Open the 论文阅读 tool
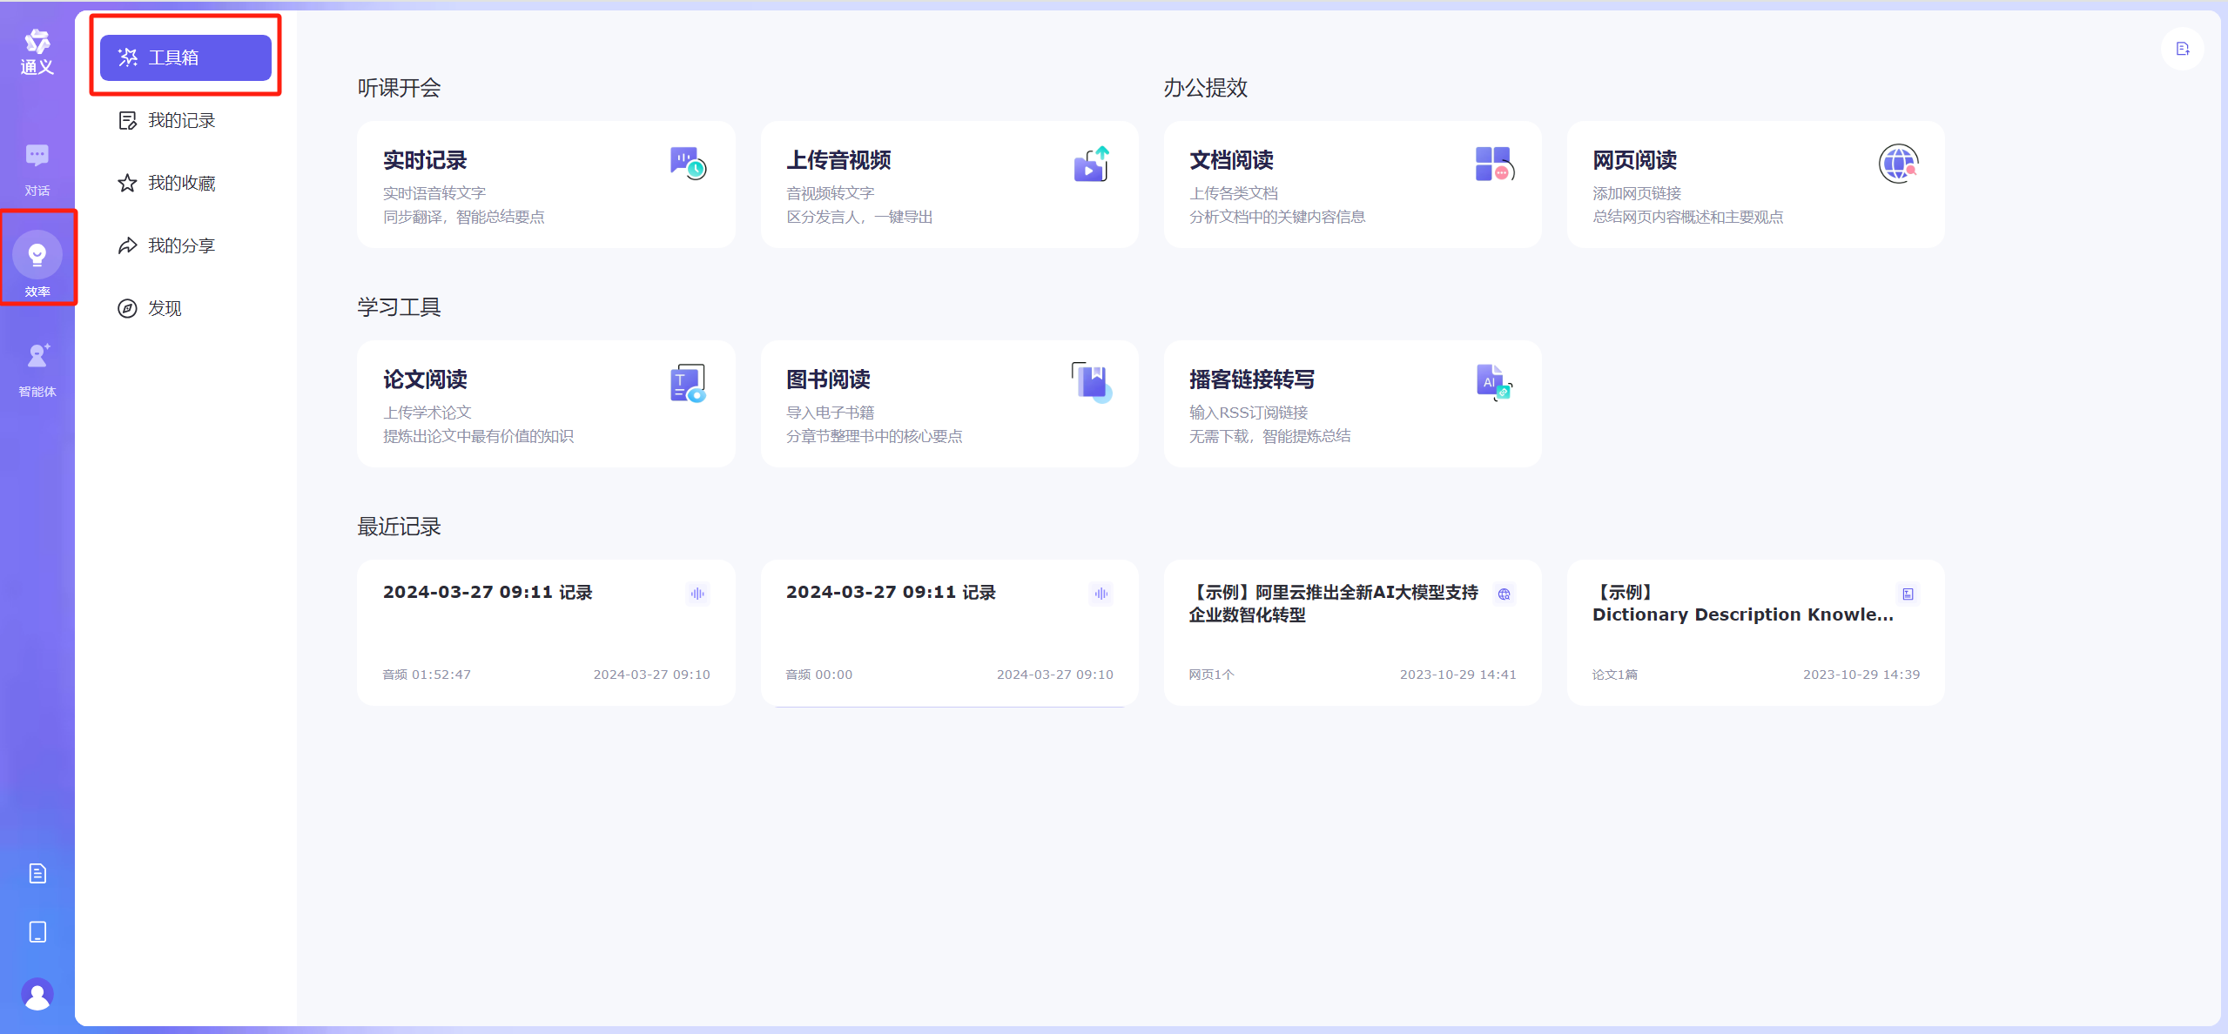The image size is (2228, 1034). point(545,404)
